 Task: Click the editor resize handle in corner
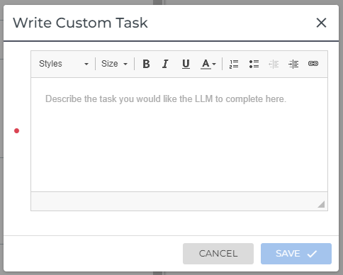coord(321,204)
